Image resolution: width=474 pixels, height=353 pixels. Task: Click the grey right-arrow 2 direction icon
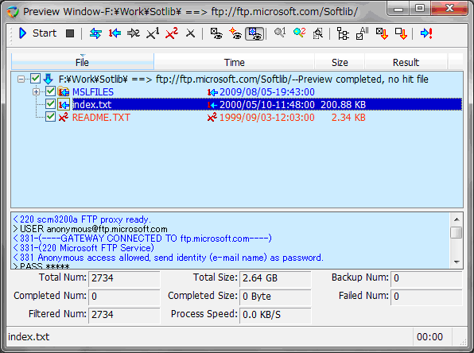134,33
